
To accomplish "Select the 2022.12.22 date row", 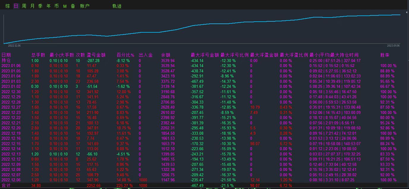I will (x=11, y=118).
